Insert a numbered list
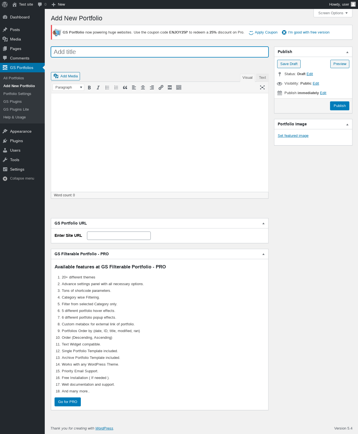Viewport: 358px width, 434px height. pos(116,87)
